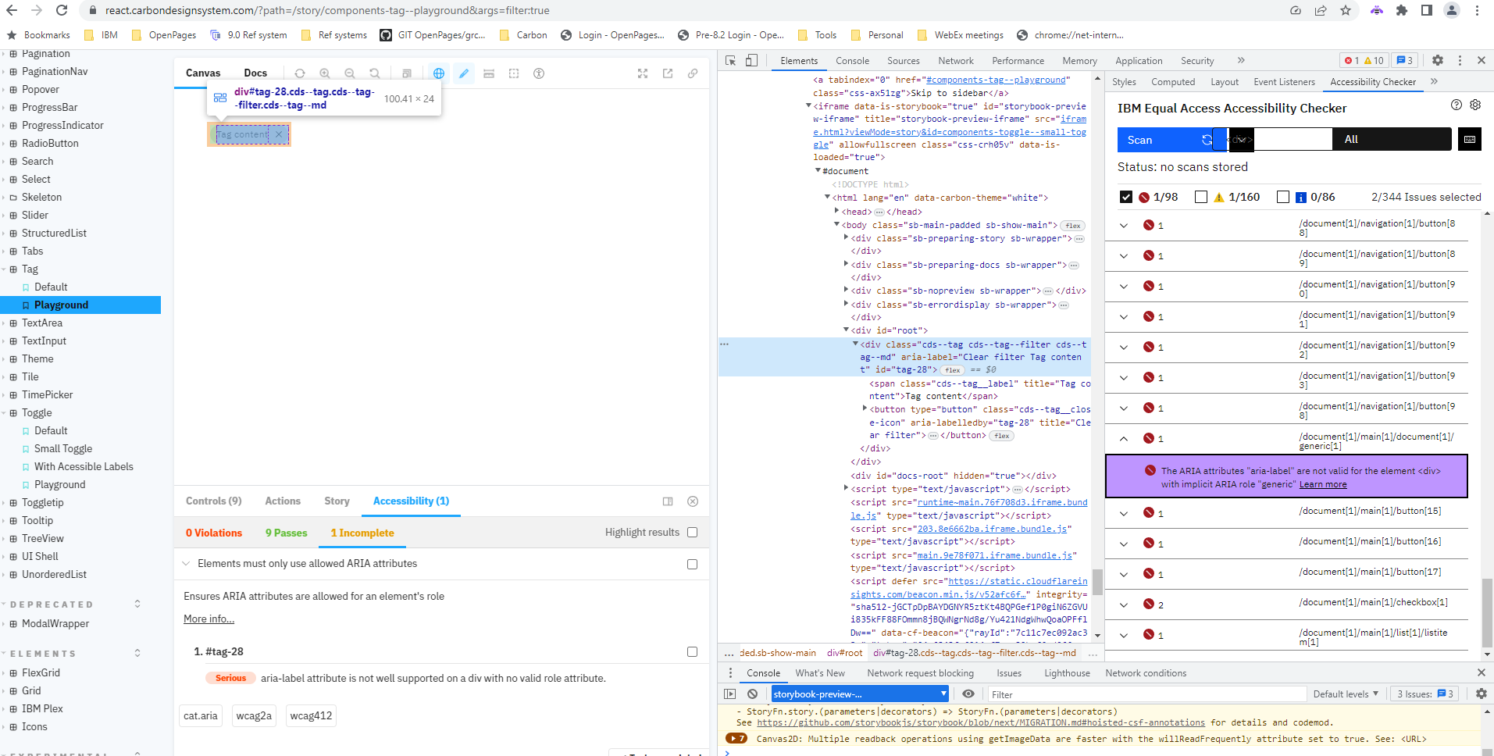Viewport: 1494px width, 756px height.
Task: Uncheck the Violations 1/98 checkbox
Action: 1126,197
